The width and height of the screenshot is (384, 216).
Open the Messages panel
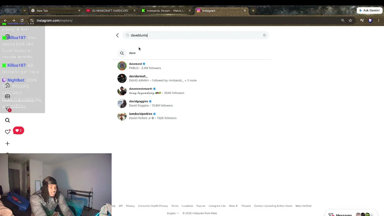[351, 214]
